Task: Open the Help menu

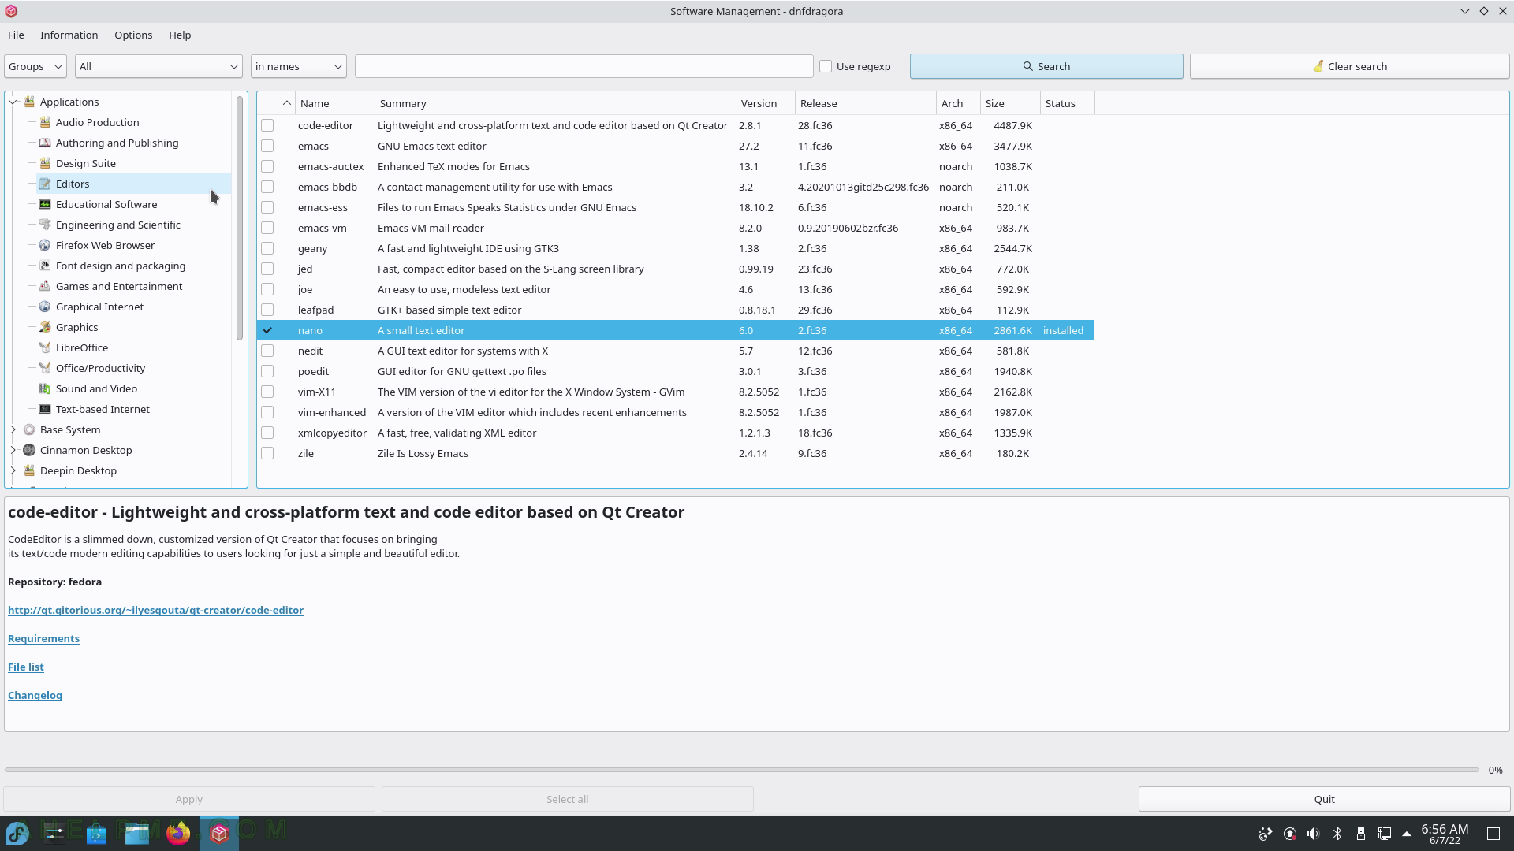Action: click(x=180, y=35)
